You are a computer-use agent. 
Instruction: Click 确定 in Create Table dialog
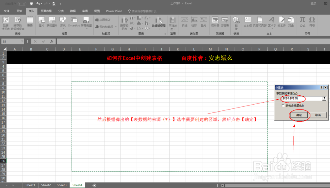point(299,115)
